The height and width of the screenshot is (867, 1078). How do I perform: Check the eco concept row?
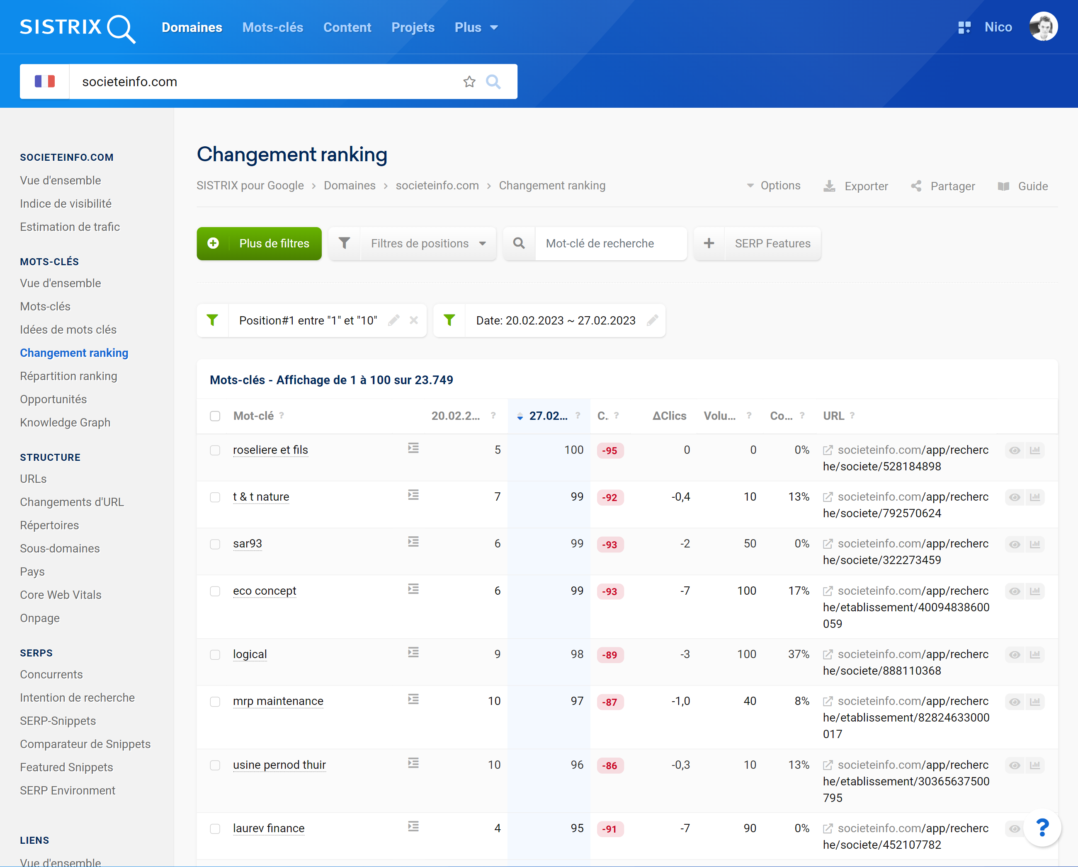pyautogui.click(x=215, y=591)
